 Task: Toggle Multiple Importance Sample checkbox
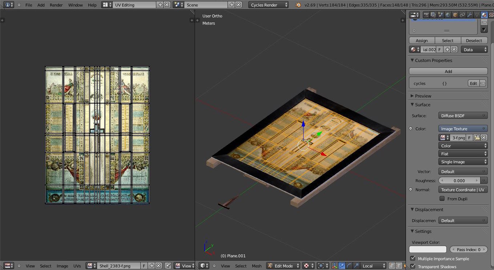coord(413,258)
